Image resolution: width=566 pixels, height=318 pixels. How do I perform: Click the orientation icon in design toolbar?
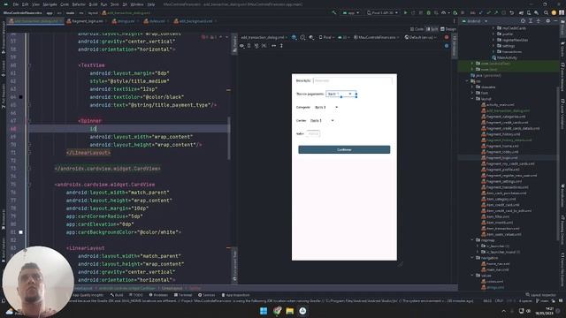click(x=302, y=37)
